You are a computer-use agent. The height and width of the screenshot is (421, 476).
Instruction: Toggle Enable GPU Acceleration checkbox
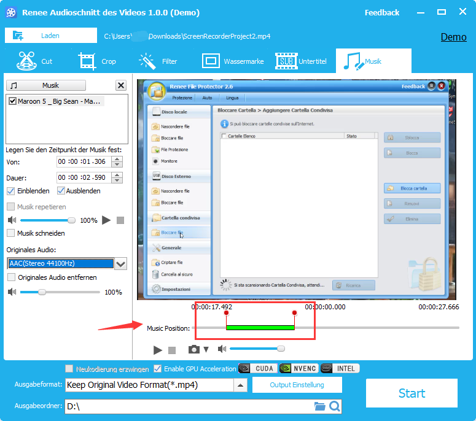[158, 368]
